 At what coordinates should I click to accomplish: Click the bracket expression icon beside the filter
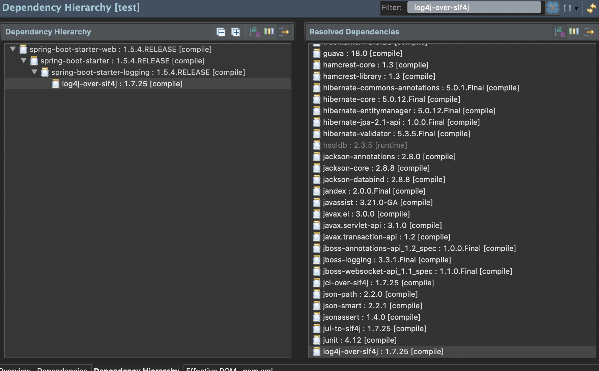pos(568,7)
